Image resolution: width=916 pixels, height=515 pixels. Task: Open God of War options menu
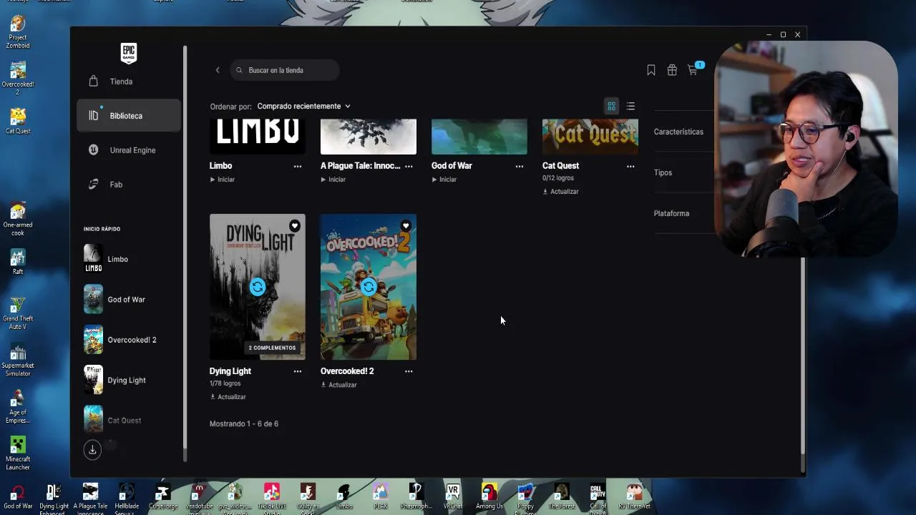pos(520,166)
